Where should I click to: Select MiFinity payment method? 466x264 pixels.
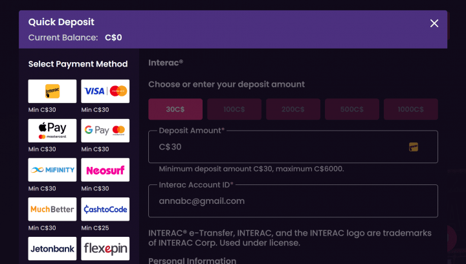pos(52,170)
